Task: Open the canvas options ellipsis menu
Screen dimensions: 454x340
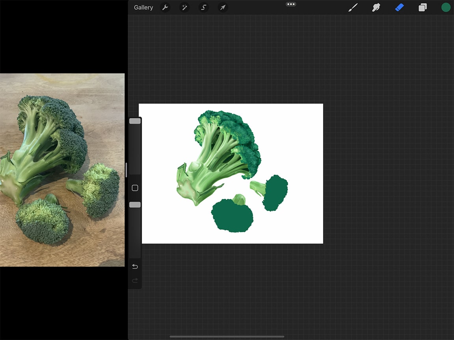Action: pyautogui.click(x=291, y=4)
